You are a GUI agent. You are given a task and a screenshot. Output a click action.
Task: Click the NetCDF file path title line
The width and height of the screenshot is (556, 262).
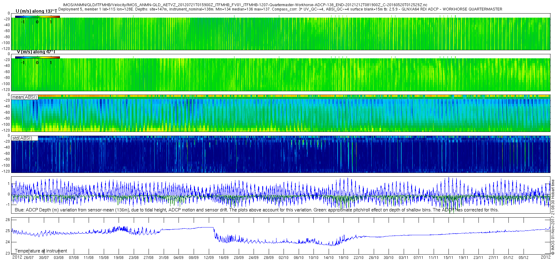[245, 5]
